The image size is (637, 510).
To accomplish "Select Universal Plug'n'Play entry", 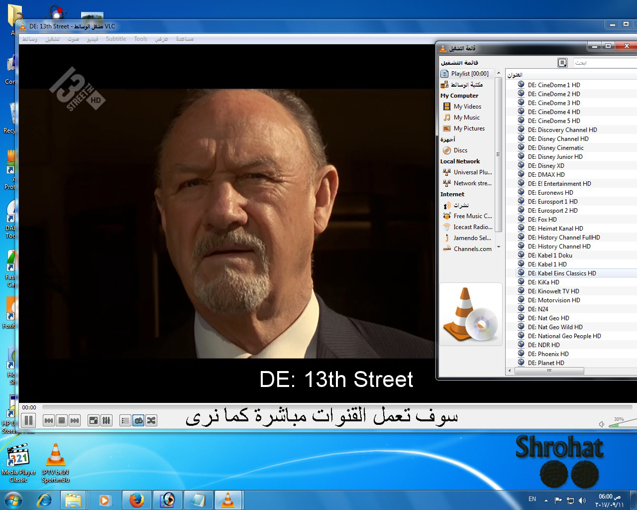I will coord(467,172).
